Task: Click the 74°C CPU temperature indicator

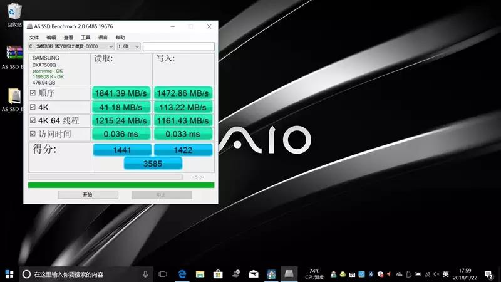Action: [x=314, y=274]
